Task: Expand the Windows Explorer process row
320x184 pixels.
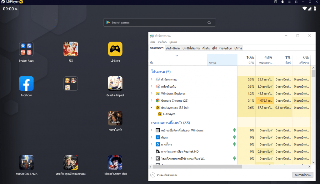Action: point(152,93)
